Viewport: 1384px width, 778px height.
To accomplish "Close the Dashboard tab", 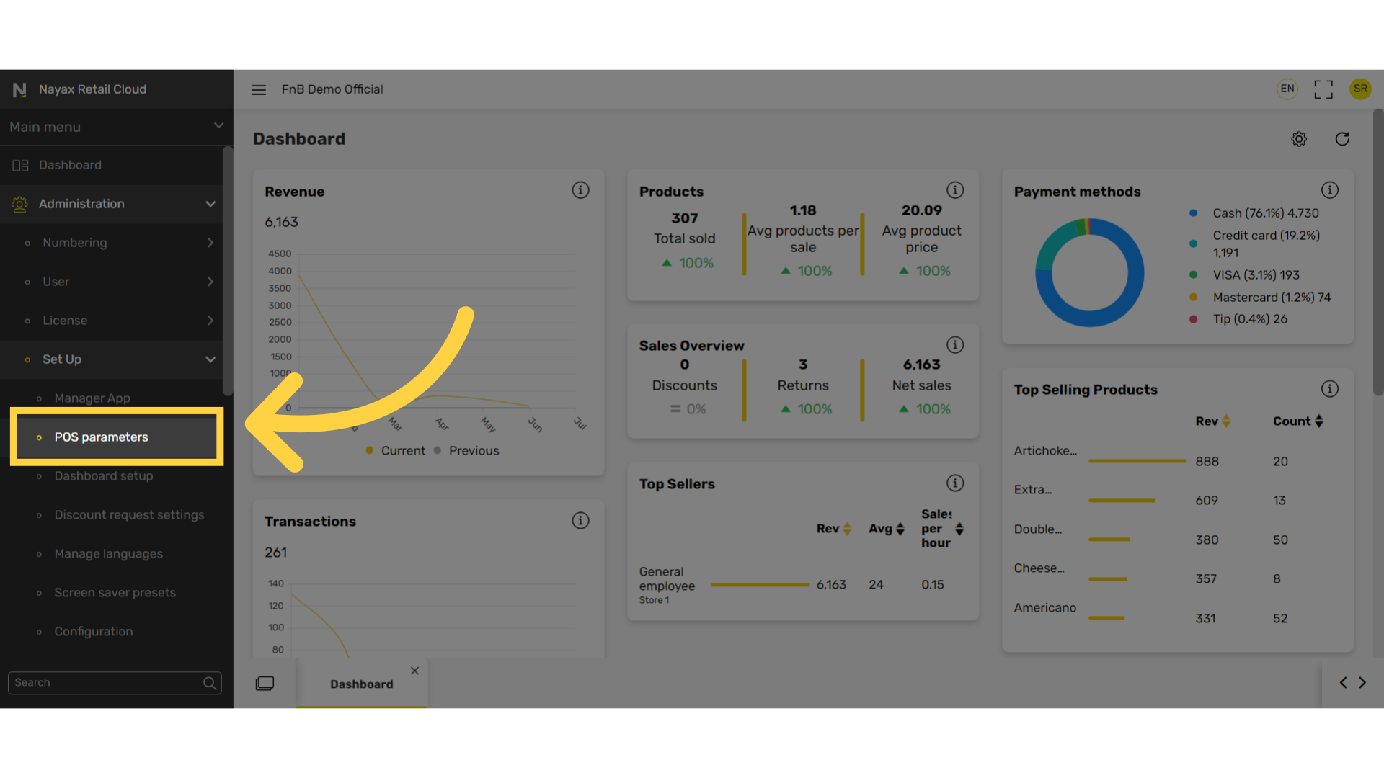I will pos(414,671).
